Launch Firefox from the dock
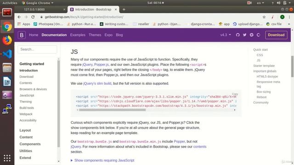 pos(7,40)
